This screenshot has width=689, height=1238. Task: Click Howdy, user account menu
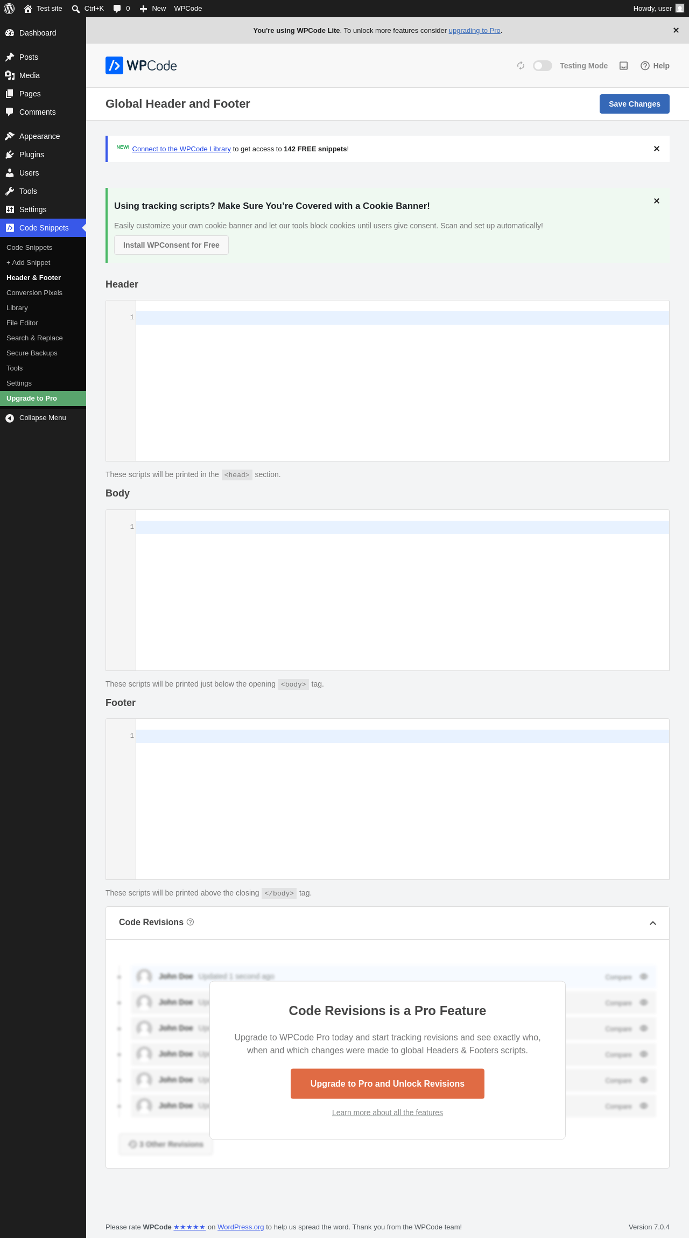point(658,9)
